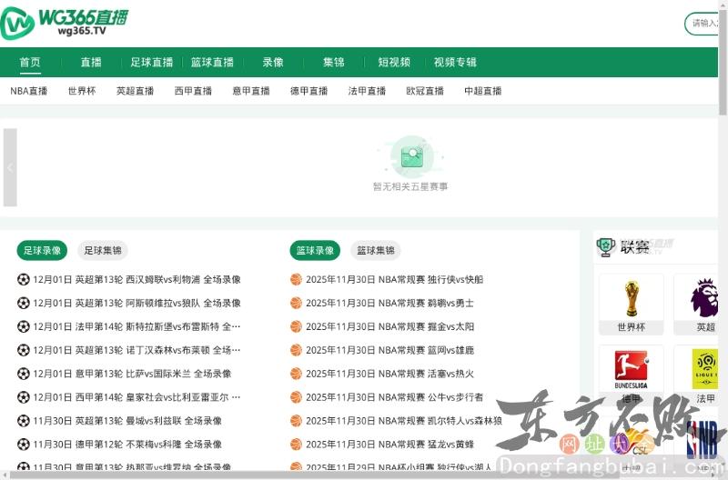Open 不莱梅vs科隆 全场录像
Image resolution: width=728 pixels, height=480 pixels.
[x=127, y=445]
